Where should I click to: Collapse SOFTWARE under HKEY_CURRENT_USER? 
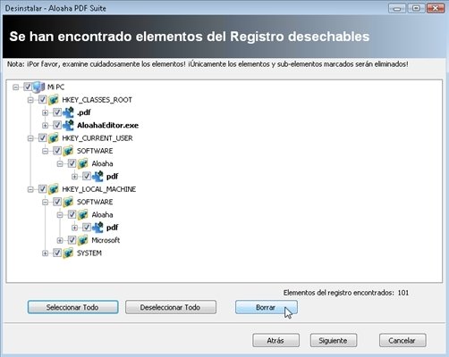(45, 151)
